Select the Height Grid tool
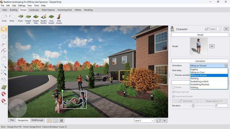 [x=28, y=19]
